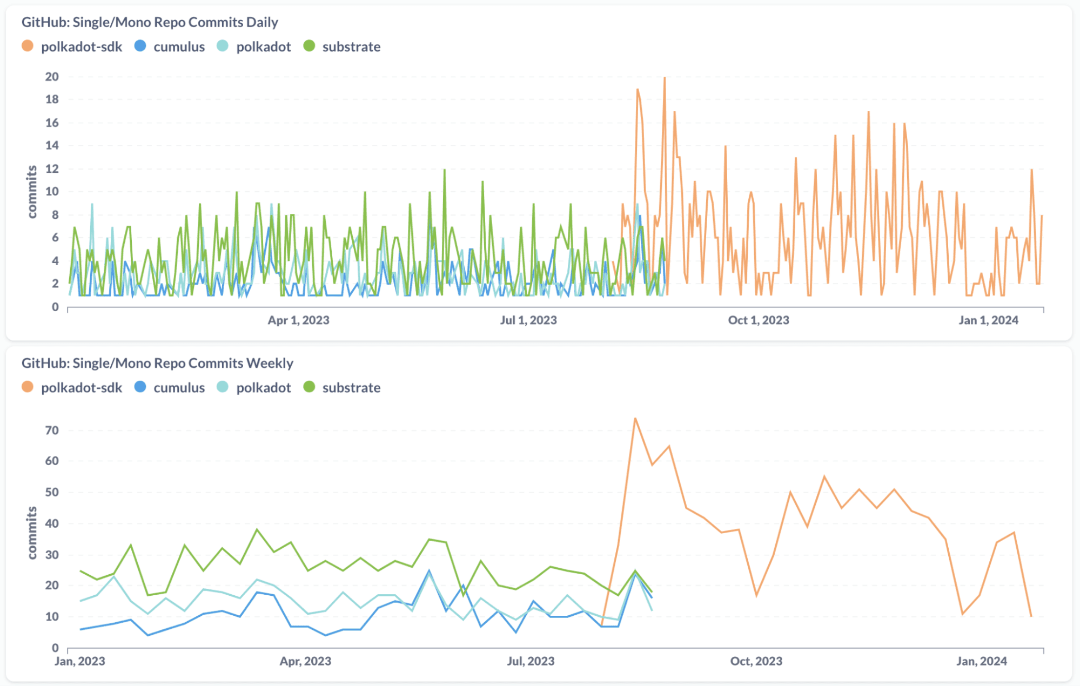This screenshot has width=1080, height=686.
Task: Toggle polkadot-sdk series in Daily chart legend
Action: click(x=28, y=46)
